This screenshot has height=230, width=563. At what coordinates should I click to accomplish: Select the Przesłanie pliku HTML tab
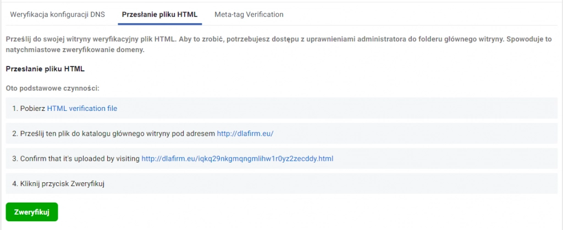(x=160, y=15)
